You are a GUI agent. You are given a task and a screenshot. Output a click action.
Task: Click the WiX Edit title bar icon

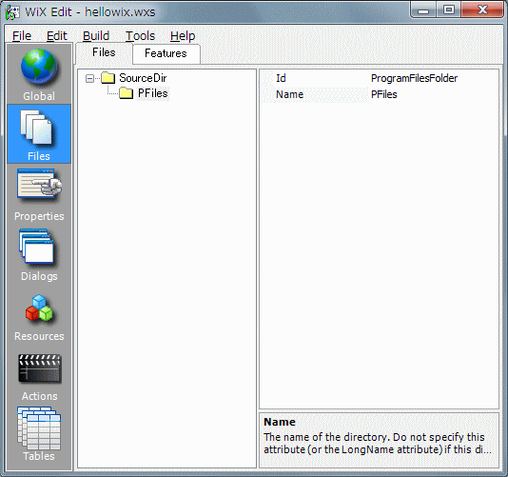13,12
